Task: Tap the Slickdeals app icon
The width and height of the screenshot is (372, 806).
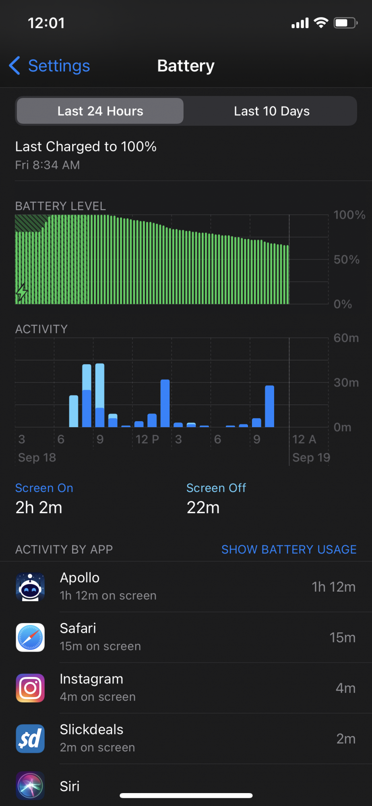Action: coord(30,739)
